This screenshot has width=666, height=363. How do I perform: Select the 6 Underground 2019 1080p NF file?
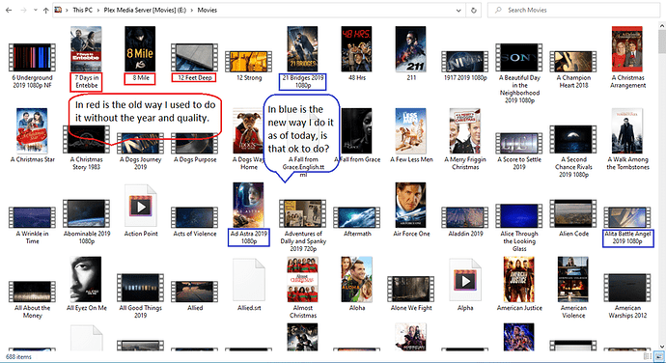click(32, 57)
